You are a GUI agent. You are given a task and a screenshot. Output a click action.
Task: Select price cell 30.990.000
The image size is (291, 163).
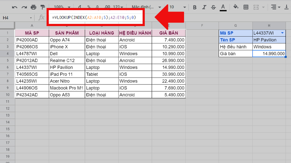click(168, 74)
